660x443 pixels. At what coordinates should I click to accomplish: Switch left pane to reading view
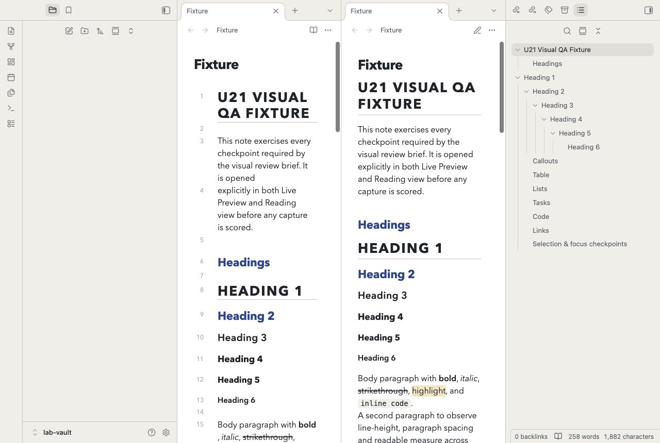[x=313, y=30]
